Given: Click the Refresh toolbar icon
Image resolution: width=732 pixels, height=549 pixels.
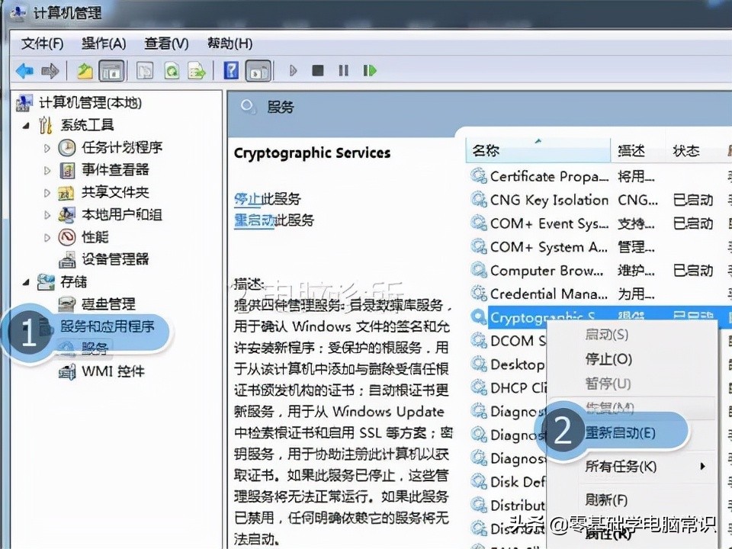Looking at the screenshot, I should point(172,72).
